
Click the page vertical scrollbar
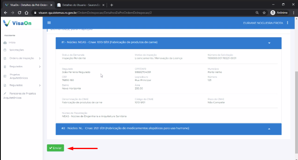coord(296,112)
